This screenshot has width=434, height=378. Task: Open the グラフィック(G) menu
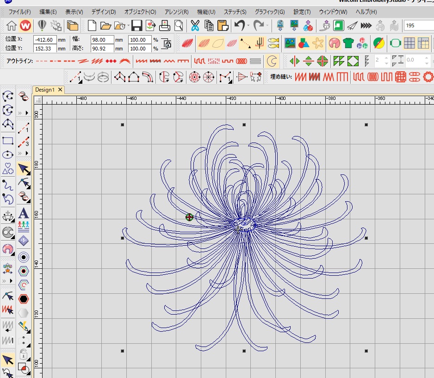[270, 12]
